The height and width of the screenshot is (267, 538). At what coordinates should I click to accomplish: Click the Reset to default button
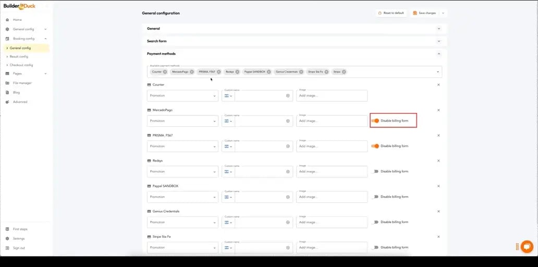[391, 13]
